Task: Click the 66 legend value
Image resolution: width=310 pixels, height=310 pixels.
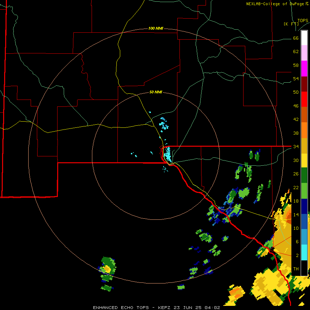Action: point(296,38)
